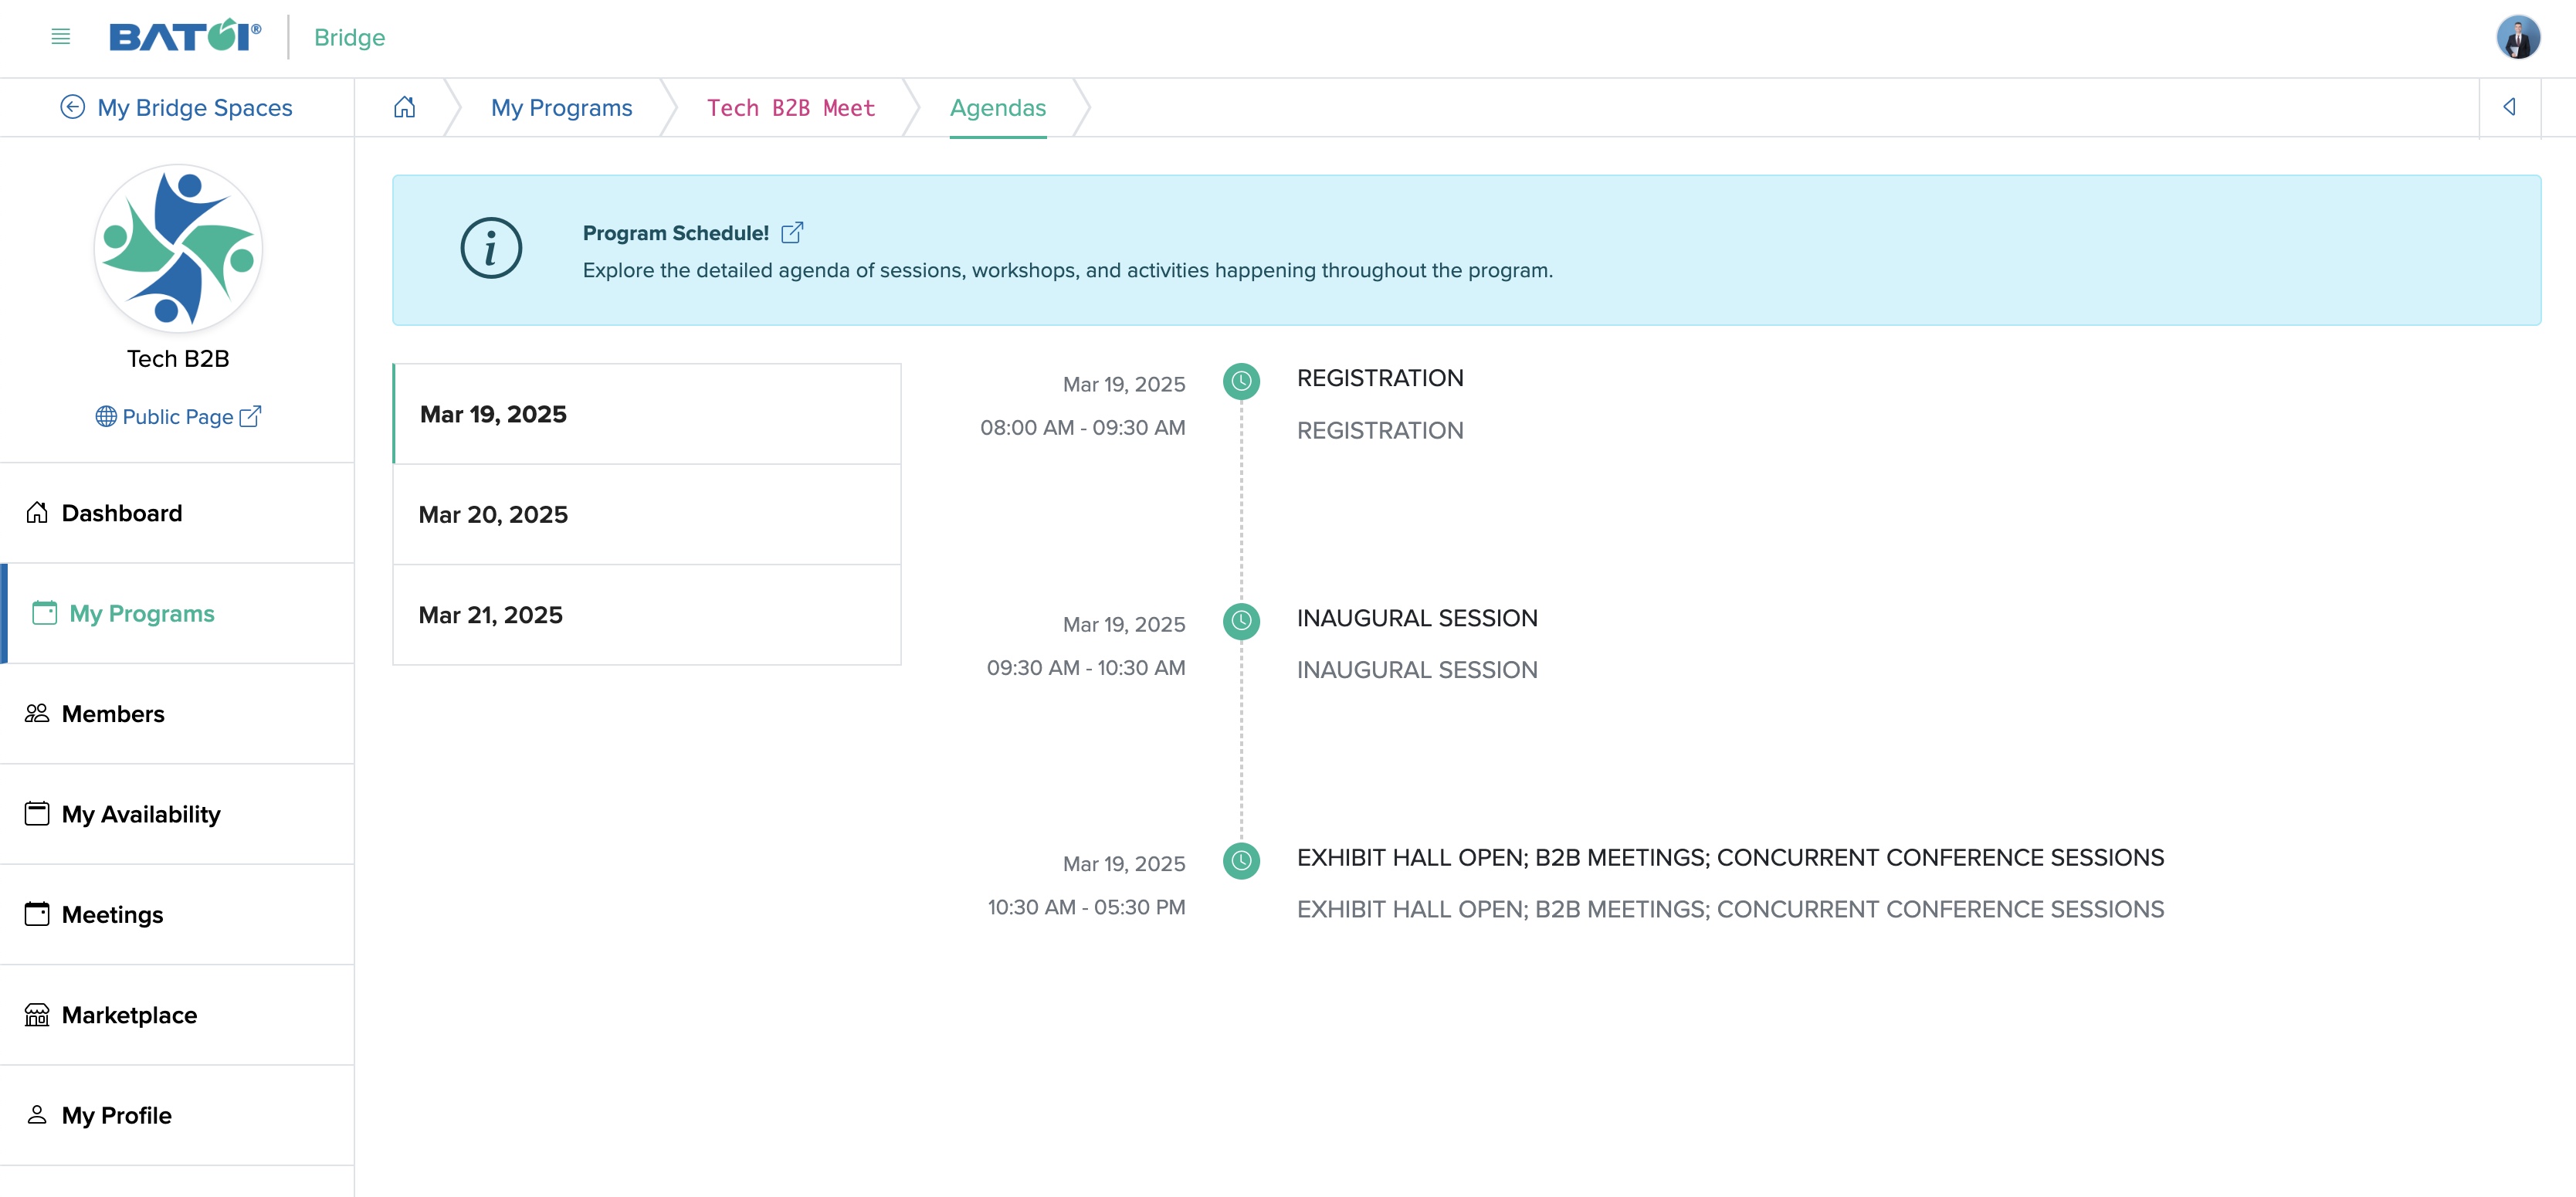Select the Mar 21, 2025 date tab
2576x1197 pixels.
(647, 615)
